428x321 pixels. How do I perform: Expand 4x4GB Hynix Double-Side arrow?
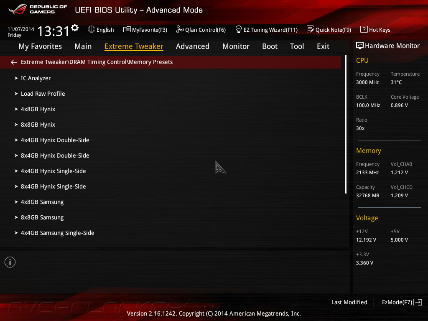click(16, 140)
